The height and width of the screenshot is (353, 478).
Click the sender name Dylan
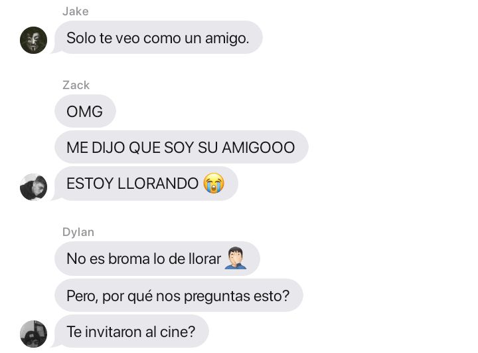pos(78,232)
